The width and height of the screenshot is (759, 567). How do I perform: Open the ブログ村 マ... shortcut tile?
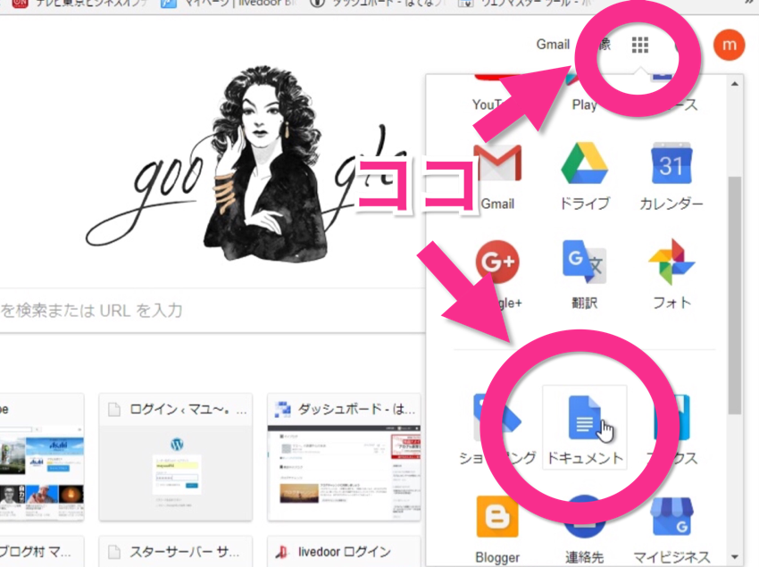coord(42,552)
